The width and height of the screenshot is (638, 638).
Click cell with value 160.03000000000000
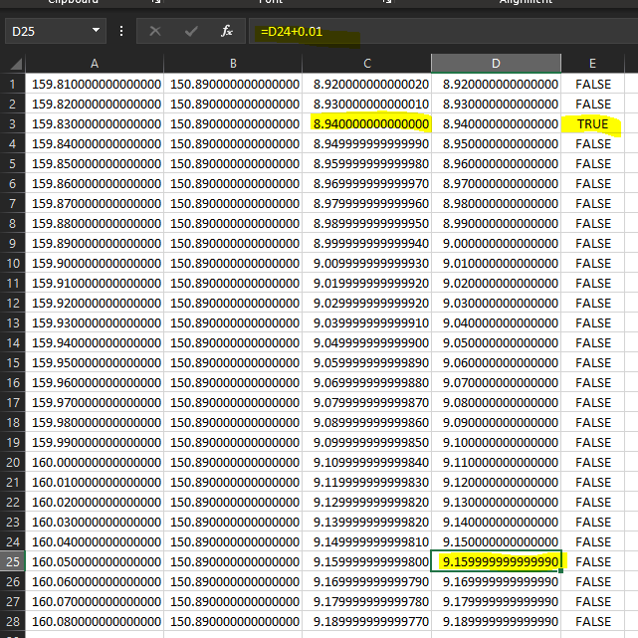click(x=95, y=522)
